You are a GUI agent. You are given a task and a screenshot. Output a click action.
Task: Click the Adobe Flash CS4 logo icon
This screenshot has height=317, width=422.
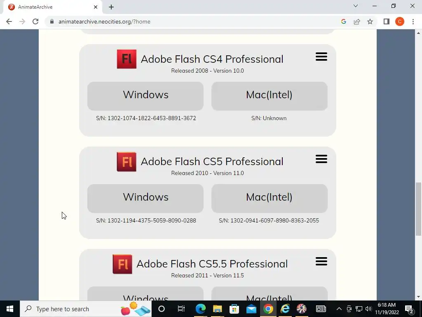(x=127, y=59)
